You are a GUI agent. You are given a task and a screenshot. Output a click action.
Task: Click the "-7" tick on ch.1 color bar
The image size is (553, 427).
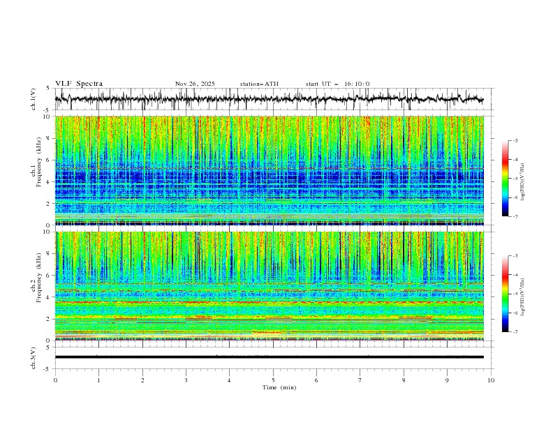515,216
